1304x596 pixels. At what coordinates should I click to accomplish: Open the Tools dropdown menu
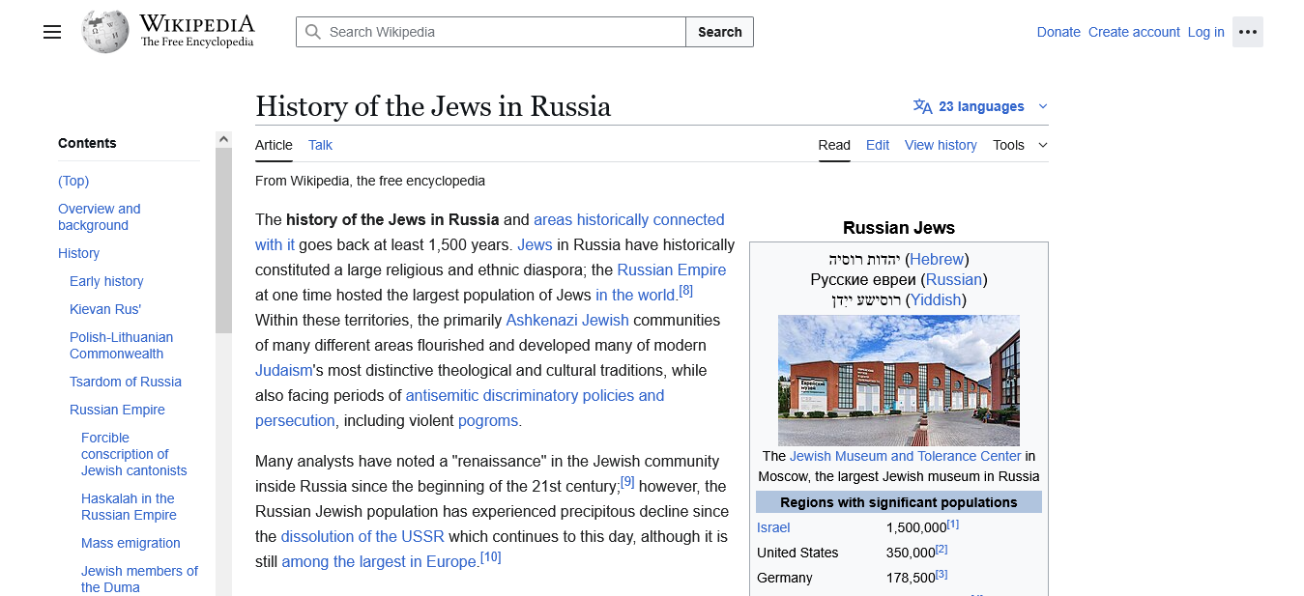pyautogui.click(x=1020, y=145)
